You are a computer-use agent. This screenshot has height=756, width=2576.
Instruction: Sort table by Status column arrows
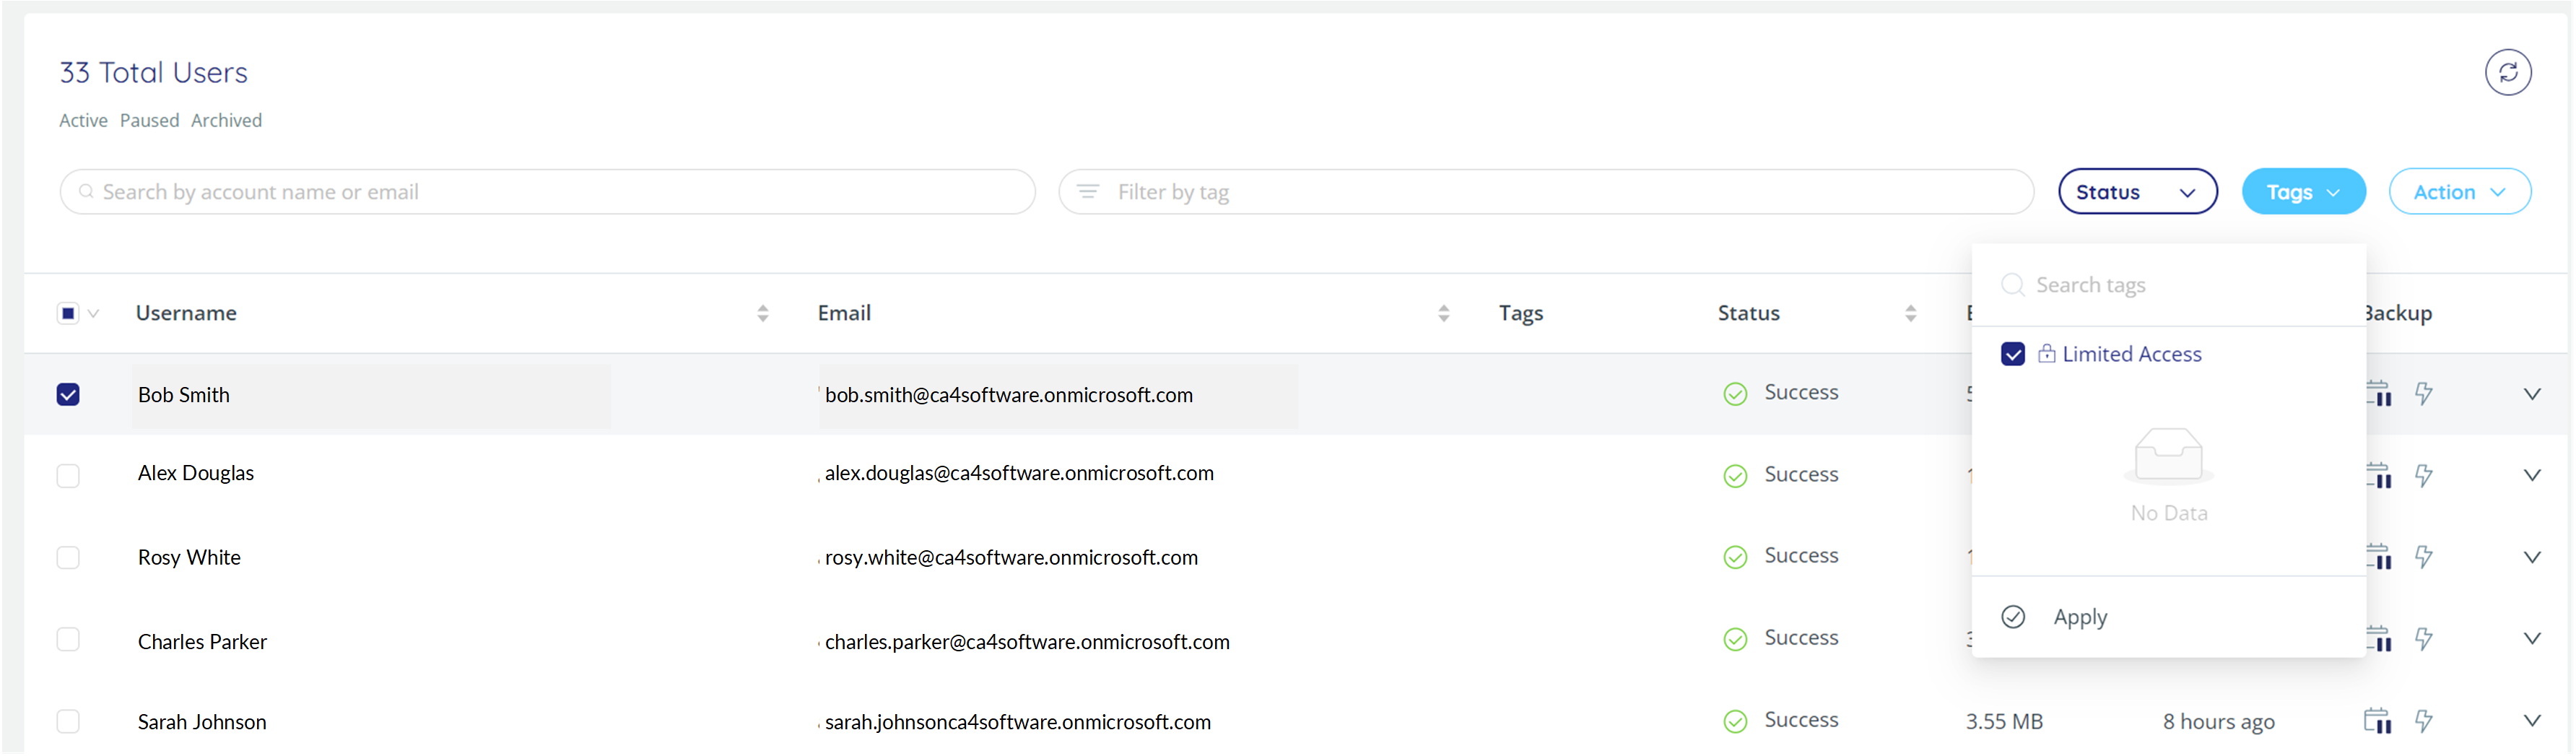(1910, 313)
